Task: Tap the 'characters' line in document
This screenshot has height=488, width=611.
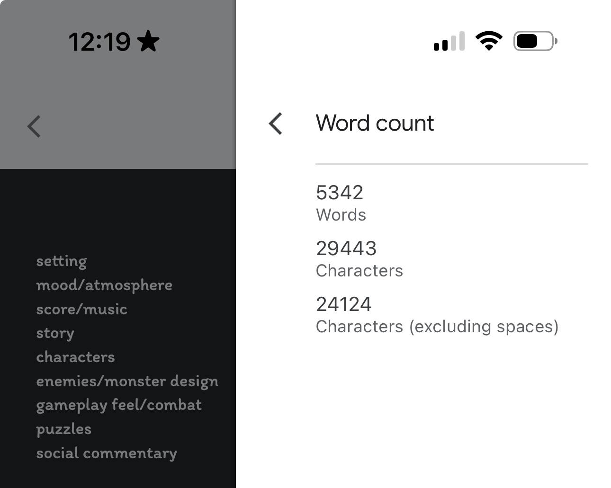Action: point(75,357)
